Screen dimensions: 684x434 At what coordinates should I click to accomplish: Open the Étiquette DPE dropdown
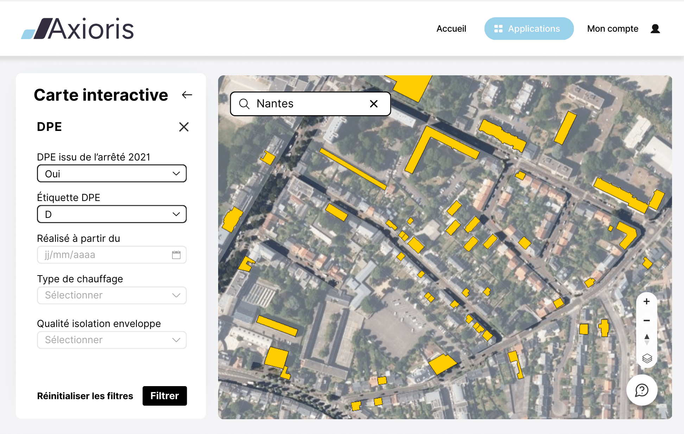click(112, 214)
